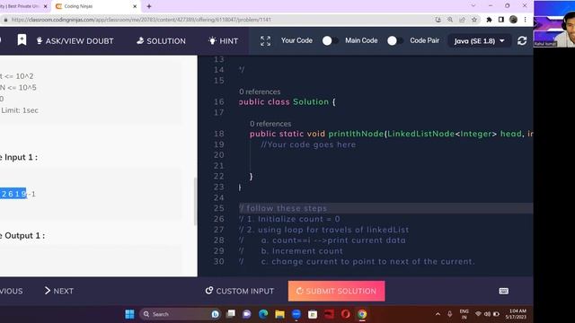View the SOLUTION for this problem
The height and width of the screenshot is (323, 575).
(161, 41)
